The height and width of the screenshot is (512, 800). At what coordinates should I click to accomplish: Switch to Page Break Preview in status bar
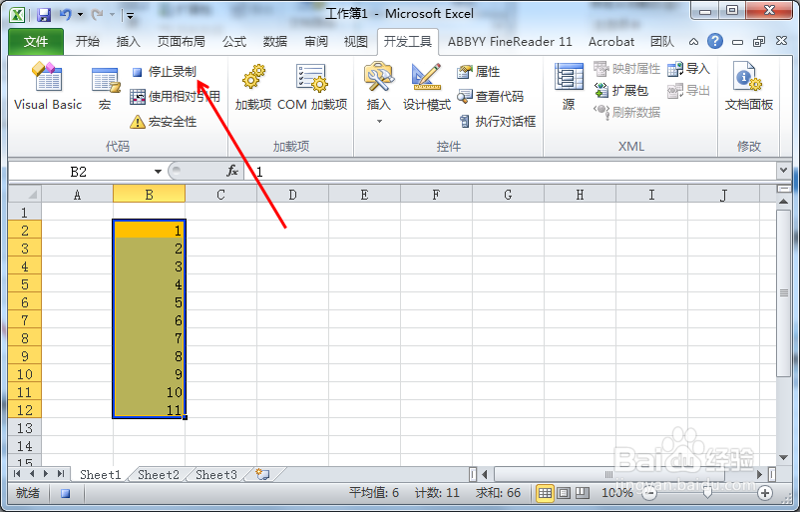tap(583, 493)
